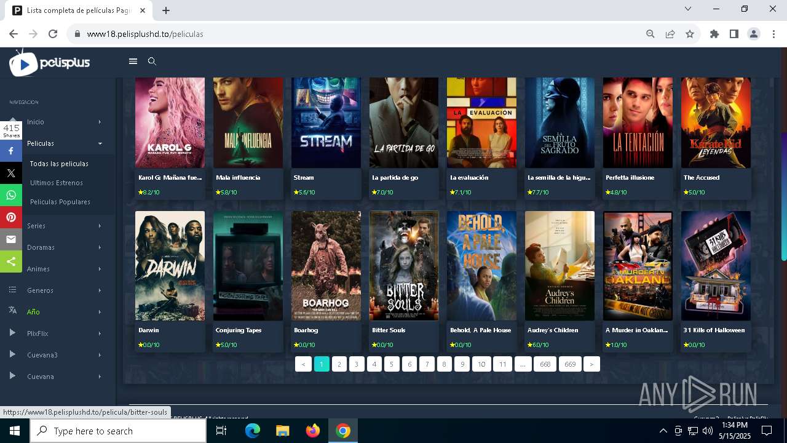This screenshot has width=787, height=443.
Task: Open the Stream movie poster
Action: [326, 122]
